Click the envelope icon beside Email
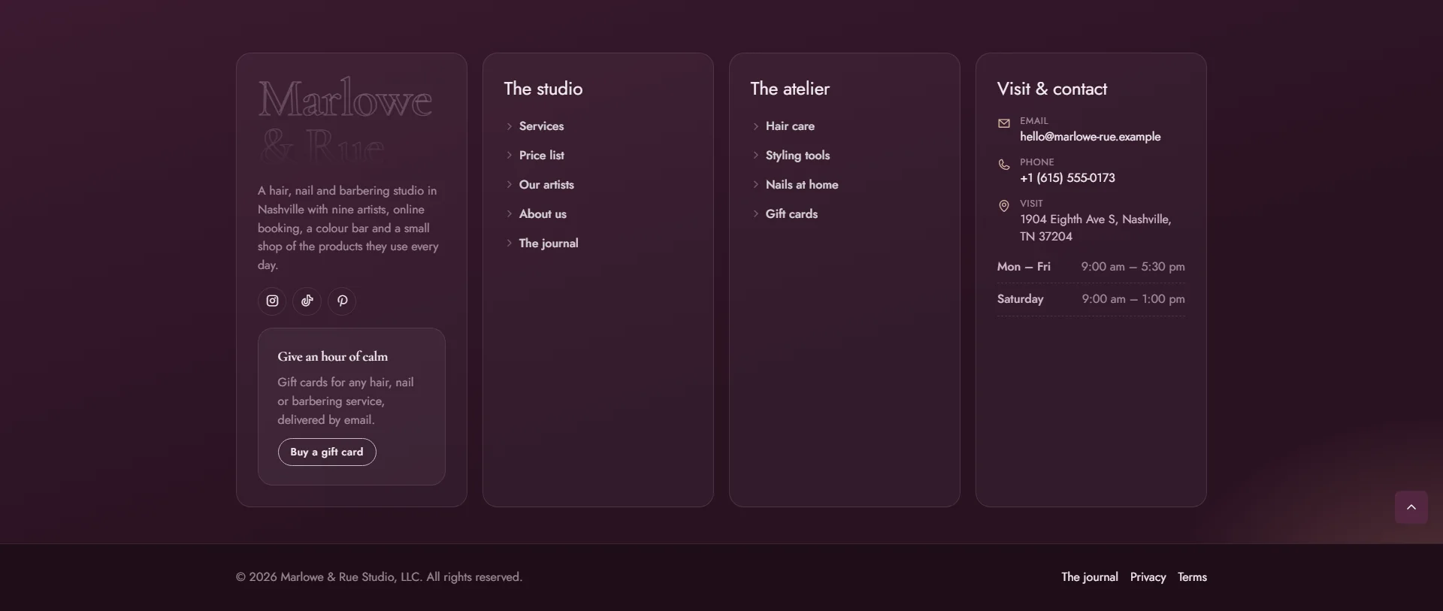The height and width of the screenshot is (611, 1443). tap(1004, 123)
